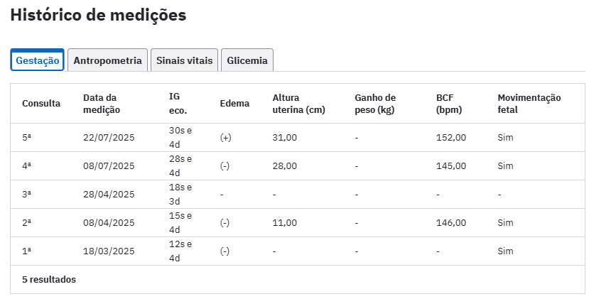589x299 pixels.
Task: Click the IG eco. column header
Action: coord(179,104)
